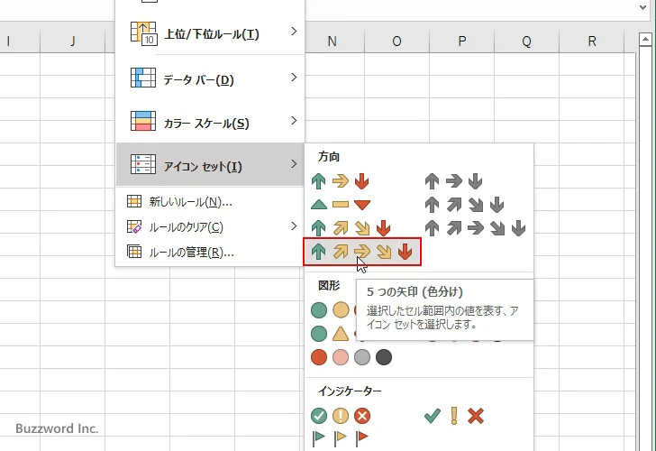The height and width of the screenshot is (451, 656).
Task: Select red-to-black four circles icon set
Action: pyautogui.click(x=351, y=357)
